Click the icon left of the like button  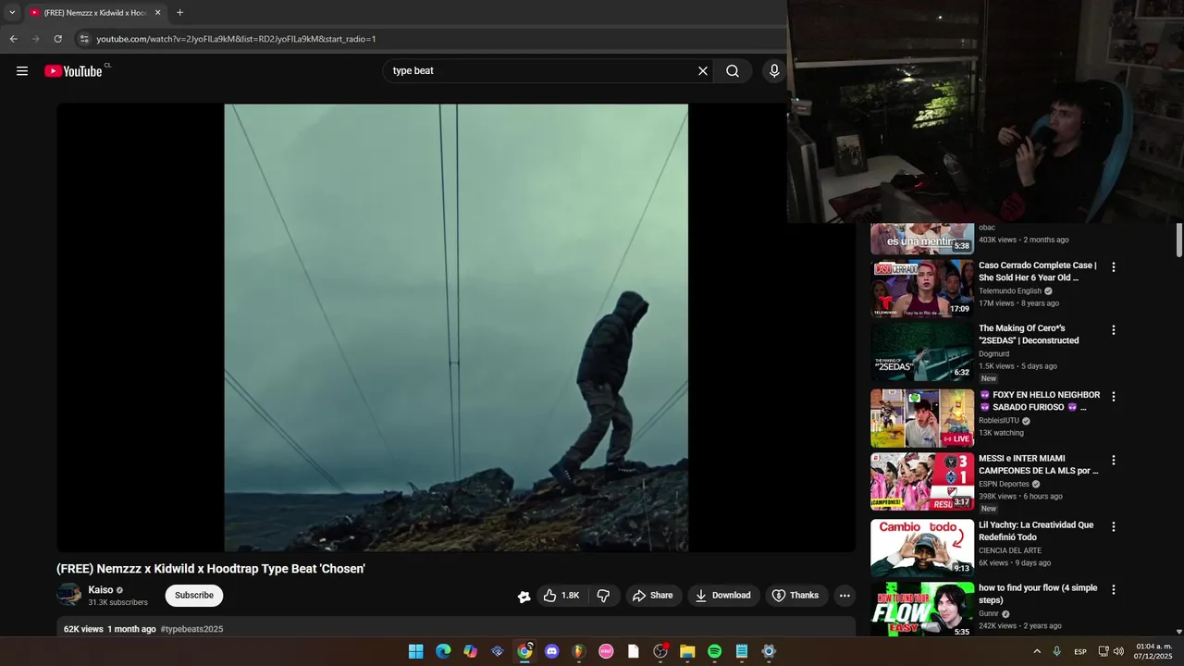[524, 597]
